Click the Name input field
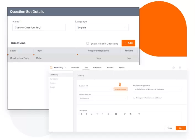Screen dimensions: 195x140 click(39, 27)
